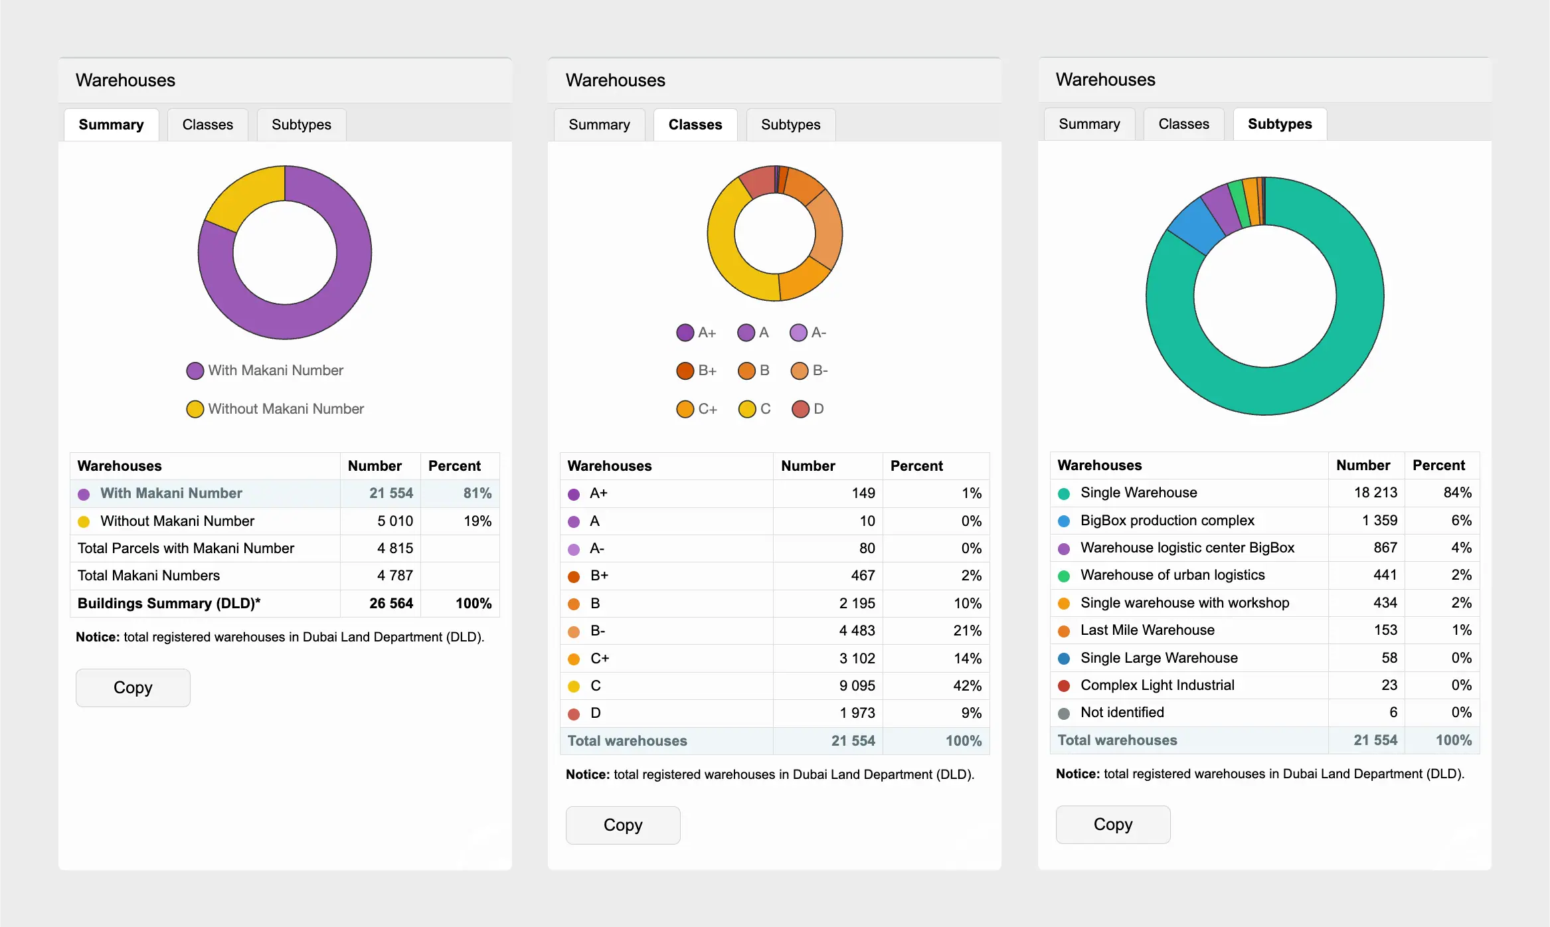
Task: Click the B legend circle in Classes chart
Action: (746, 371)
